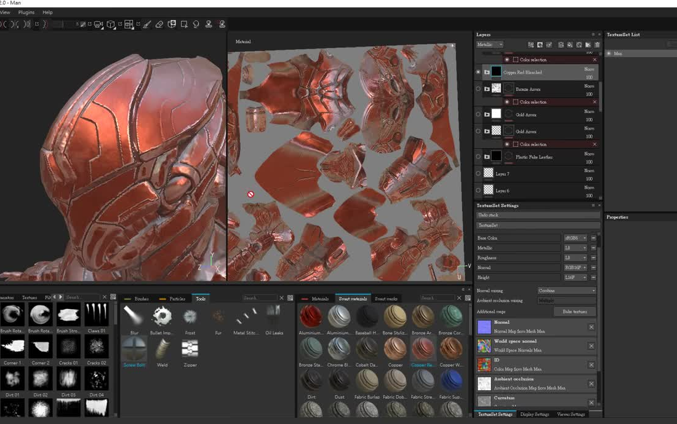Image resolution: width=677 pixels, height=424 pixels.
Task: Switch to the Display Settings tab
Action: pyautogui.click(x=534, y=414)
